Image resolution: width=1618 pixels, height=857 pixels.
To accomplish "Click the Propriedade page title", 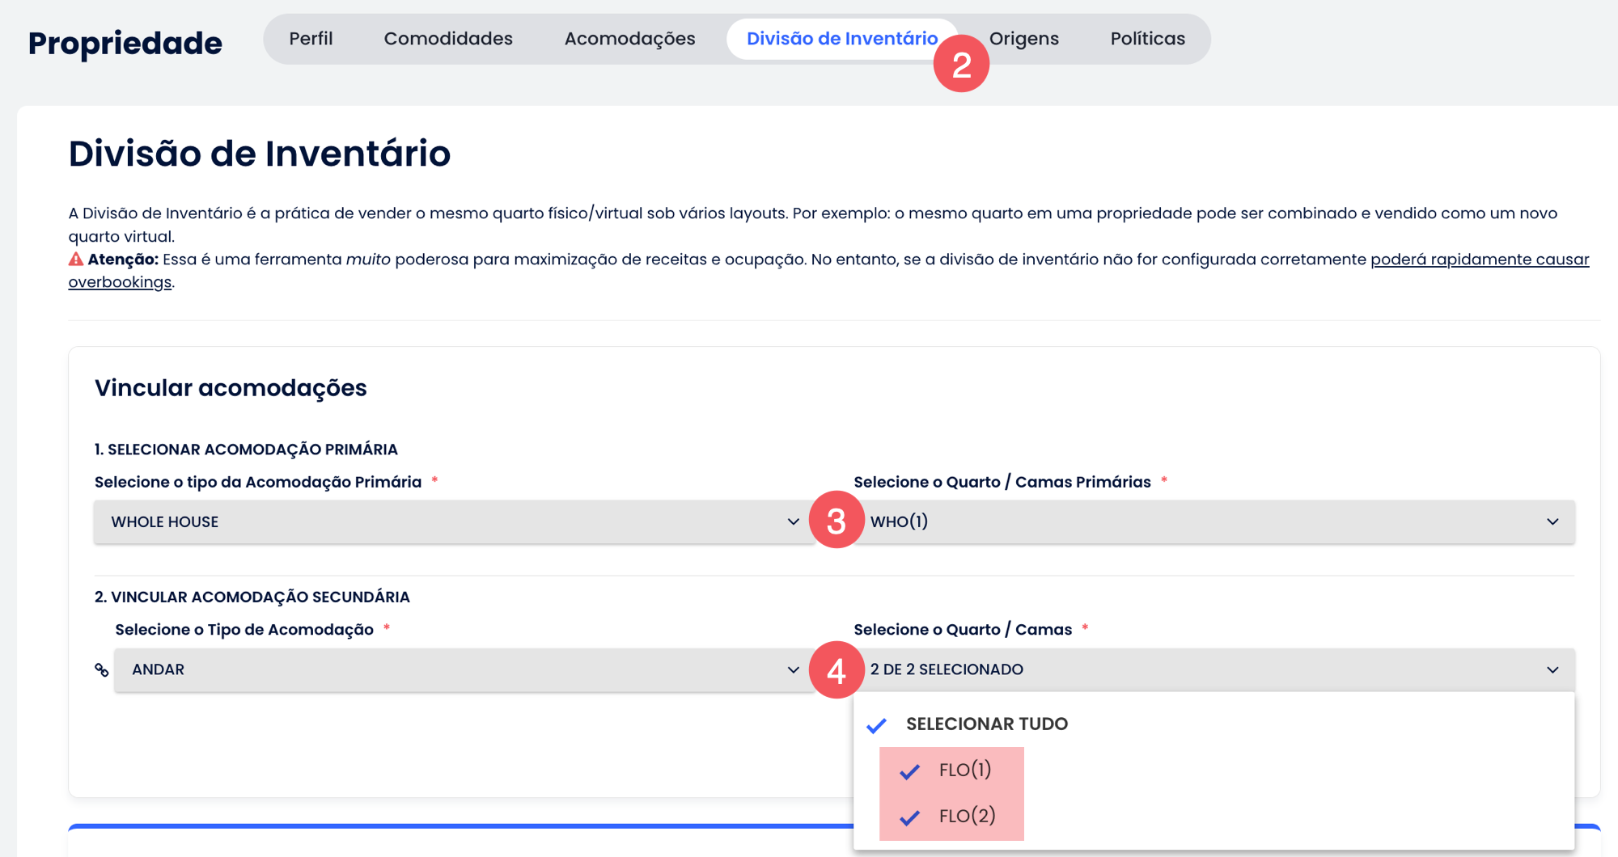I will (125, 43).
